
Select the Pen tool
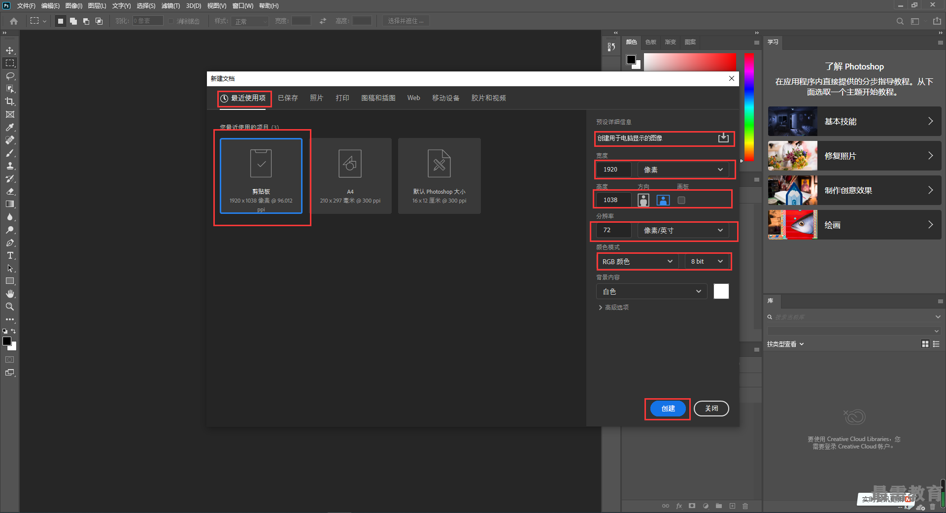pyautogui.click(x=10, y=242)
